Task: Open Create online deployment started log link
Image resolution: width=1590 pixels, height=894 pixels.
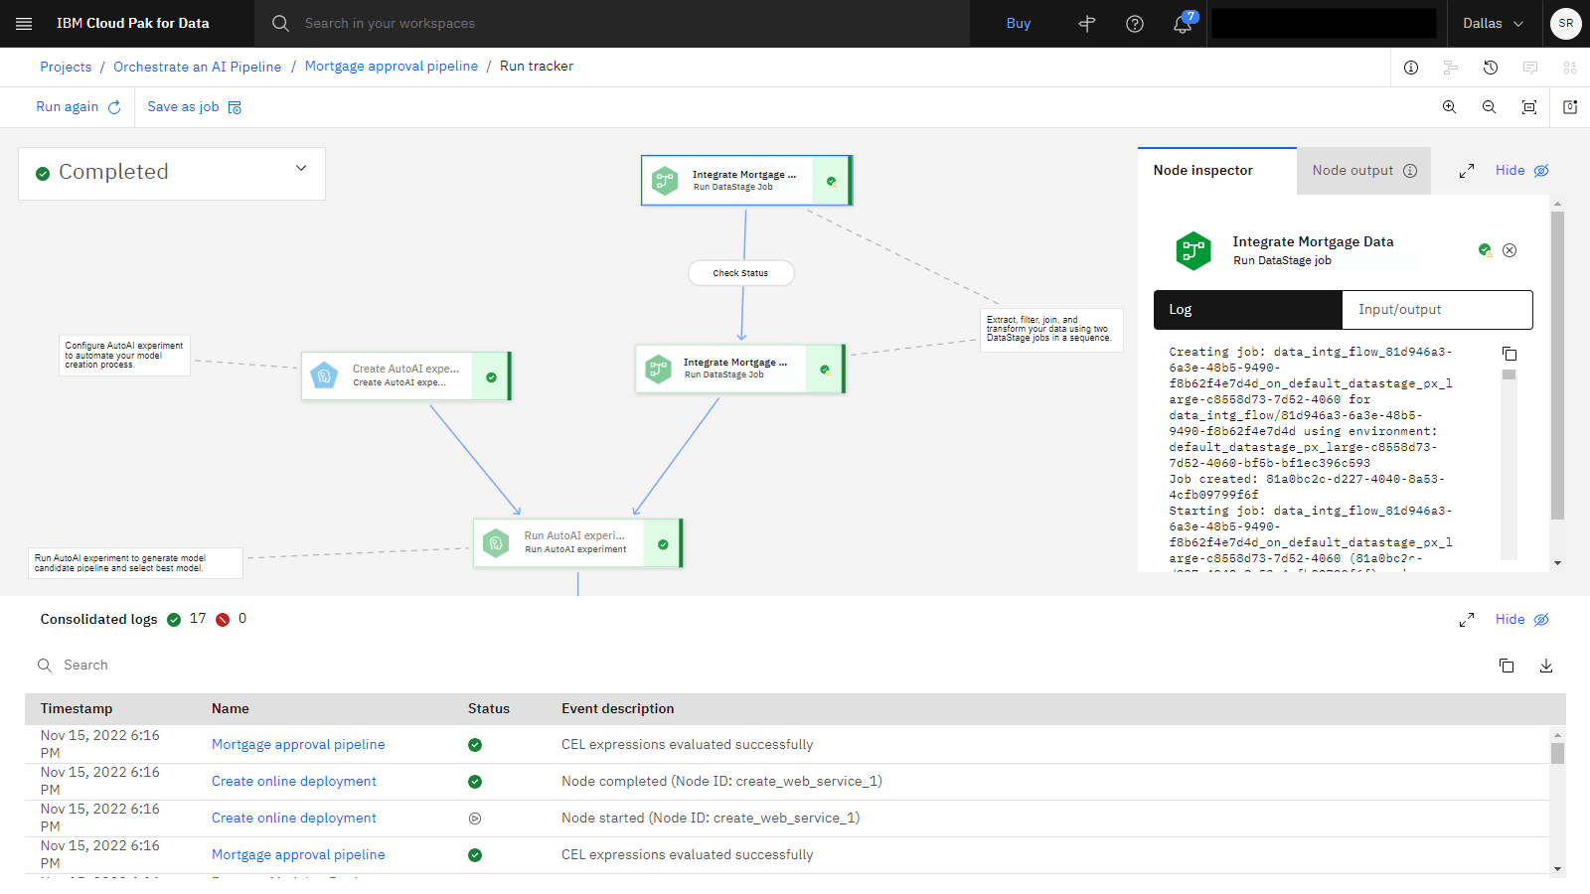Action: tap(294, 819)
